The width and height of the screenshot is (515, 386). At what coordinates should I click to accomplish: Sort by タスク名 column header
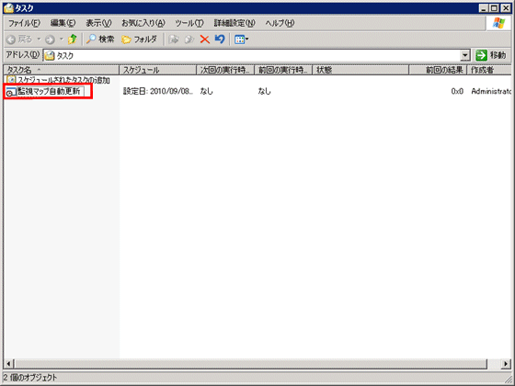pos(61,70)
